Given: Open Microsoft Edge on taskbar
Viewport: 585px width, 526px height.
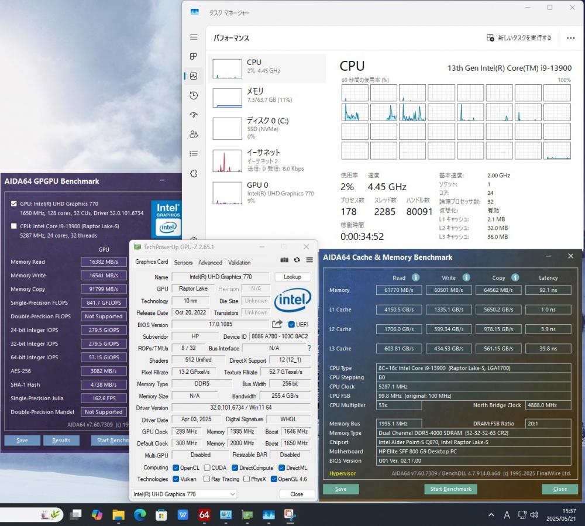Looking at the screenshot, I should coord(140,515).
